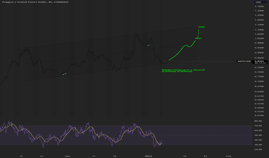Viewport: 269px width, 158px height.
Task: Click the bar countdown timer 02:13:51
Action: point(260,63)
